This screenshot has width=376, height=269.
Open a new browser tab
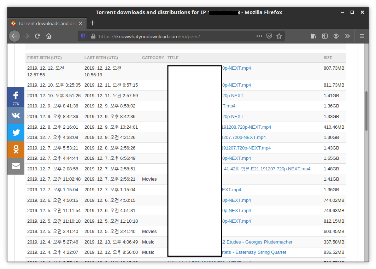(93, 23)
